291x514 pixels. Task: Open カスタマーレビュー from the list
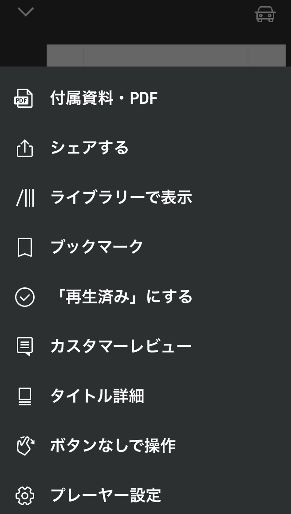click(121, 346)
